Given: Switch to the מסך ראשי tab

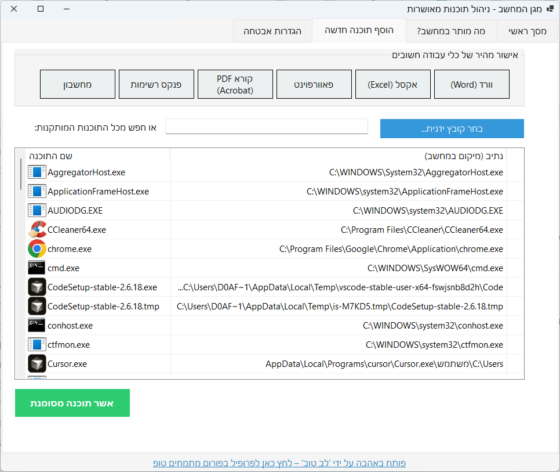Looking at the screenshot, I should pos(527,31).
